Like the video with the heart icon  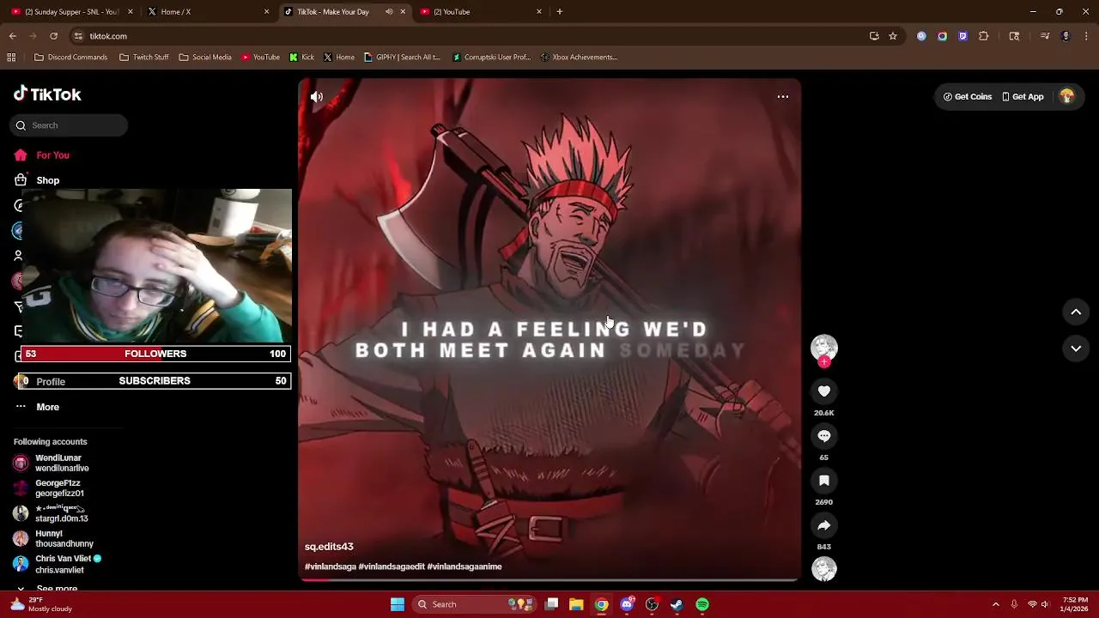coord(824,391)
